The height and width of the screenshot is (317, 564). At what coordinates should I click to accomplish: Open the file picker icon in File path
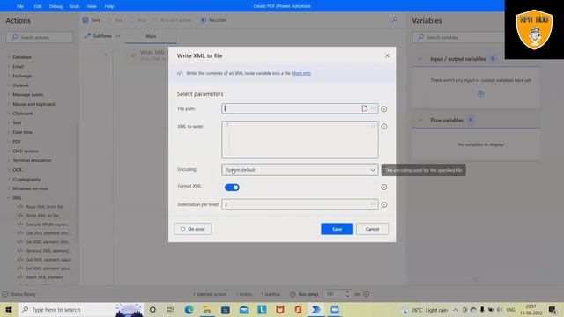364,108
